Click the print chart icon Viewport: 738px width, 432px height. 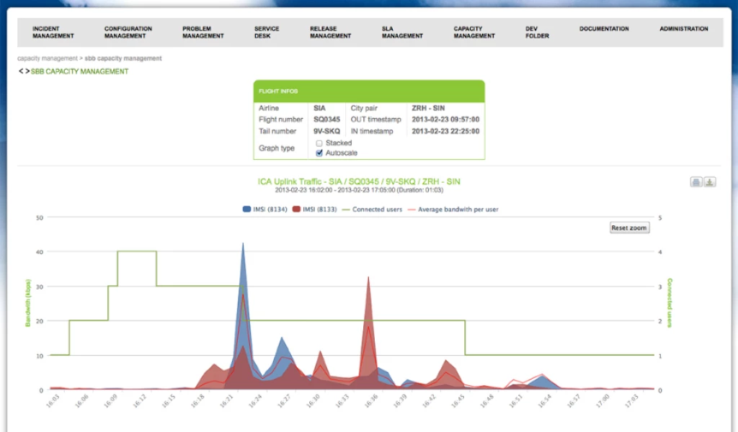coord(696,182)
